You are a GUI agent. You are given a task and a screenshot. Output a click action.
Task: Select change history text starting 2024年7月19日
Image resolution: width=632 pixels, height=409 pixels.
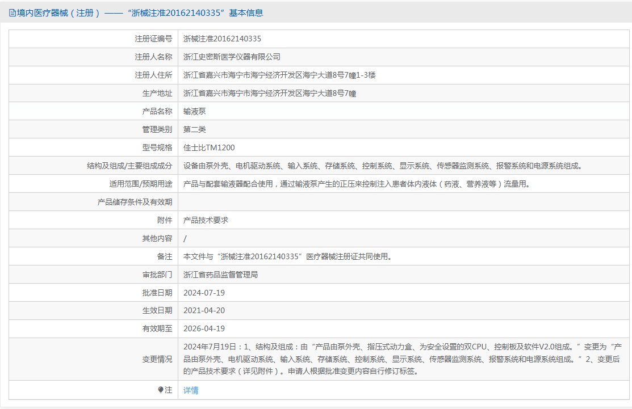click(403, 359)
